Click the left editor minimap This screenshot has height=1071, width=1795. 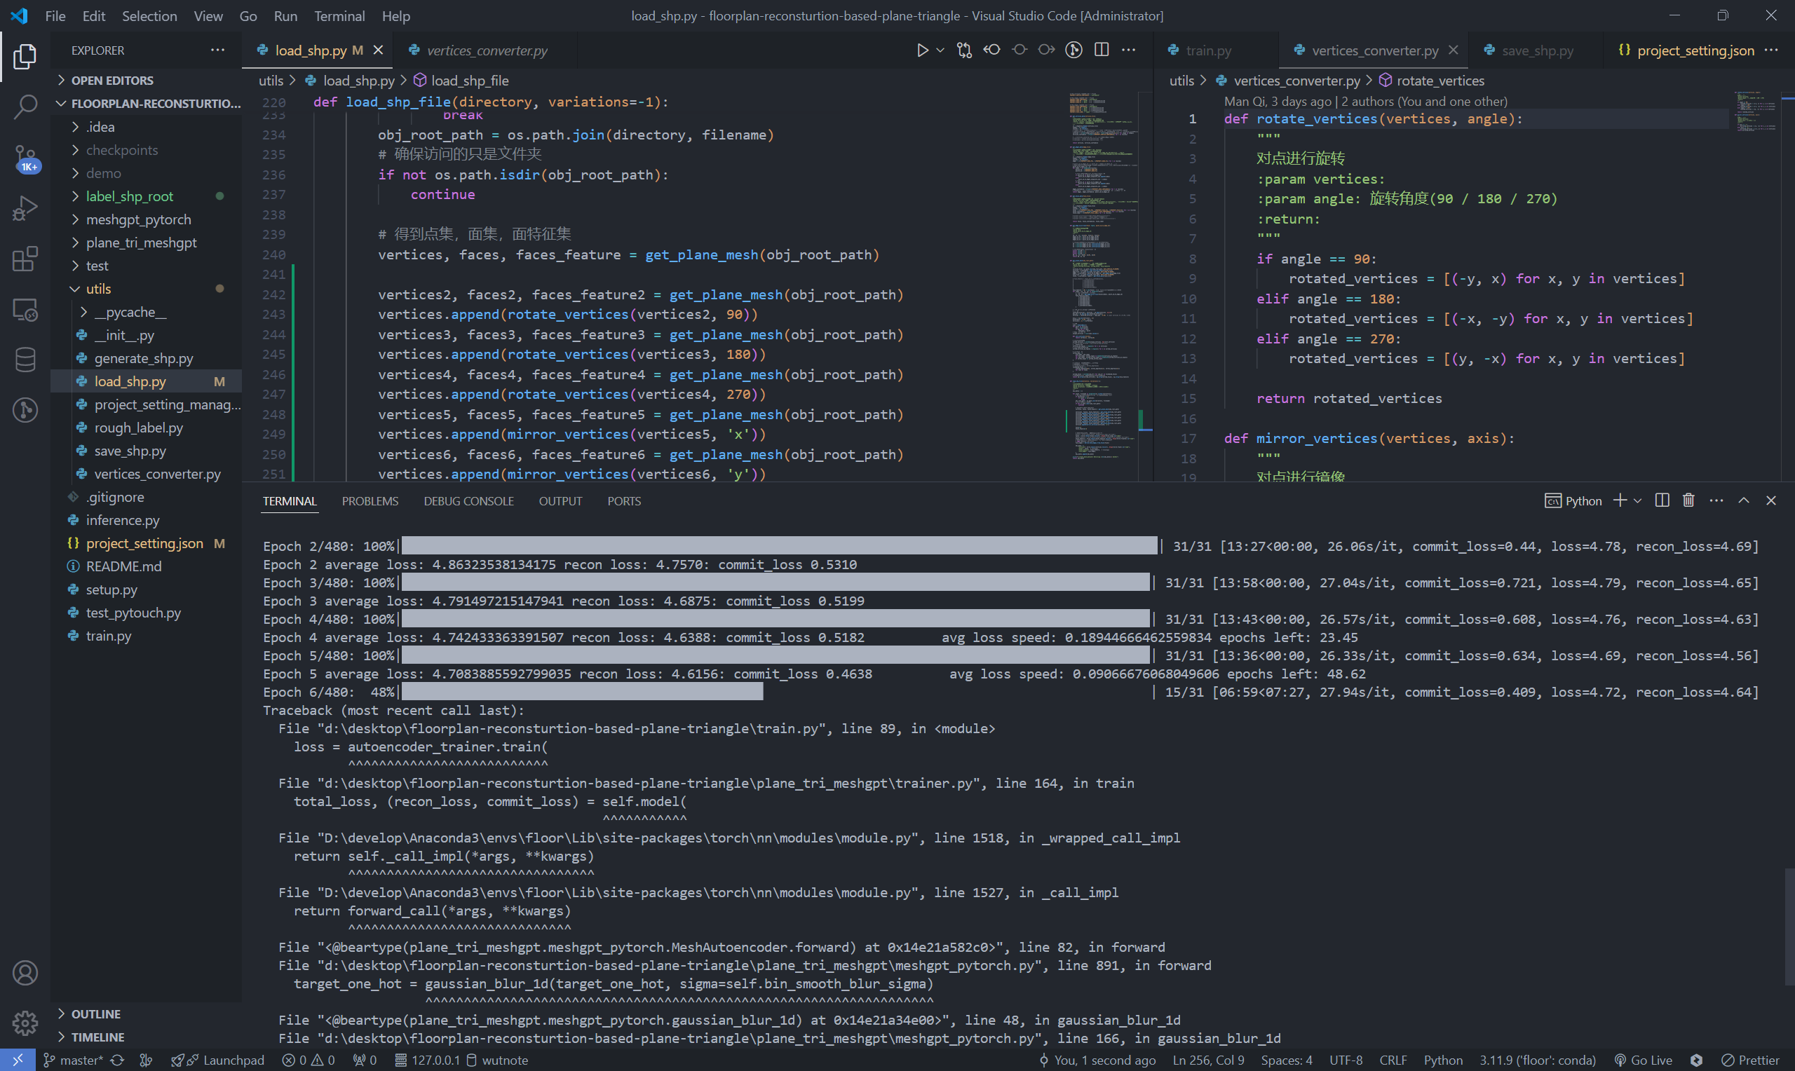1102,285
